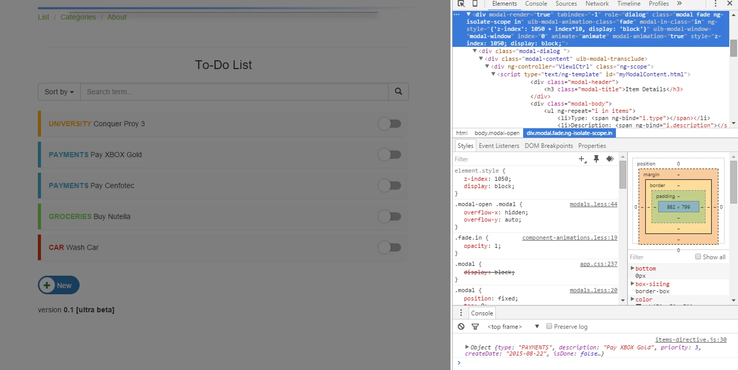738x370 pixels.
Task: Click the console filter funnel icon
Action: pos(475,326)
